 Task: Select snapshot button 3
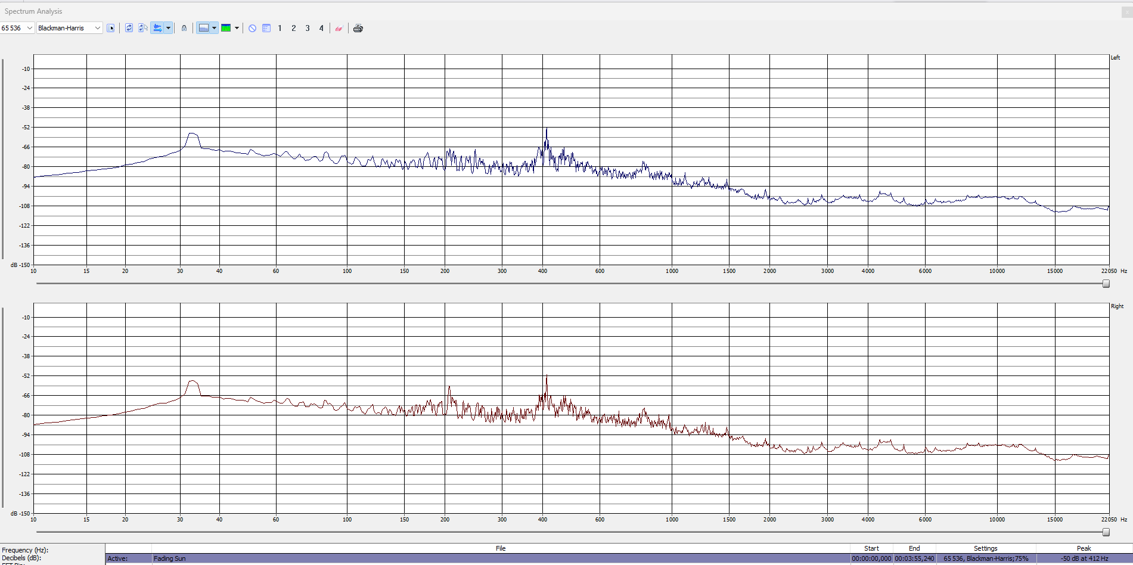308,28
